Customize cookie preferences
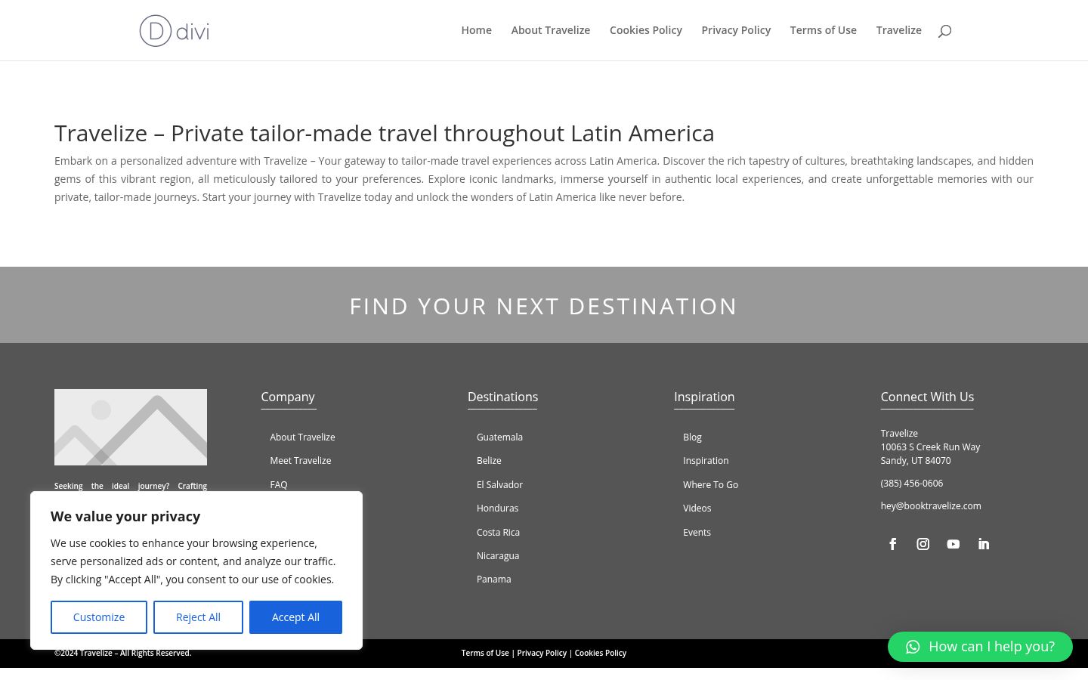 click(x=99, y=617)
